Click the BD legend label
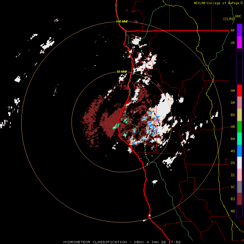244x244 pixels. [x=233, y=115]
